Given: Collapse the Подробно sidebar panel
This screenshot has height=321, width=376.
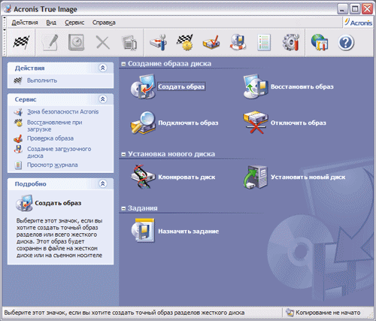Looking at the screenshot, I should (x=103, y=183).
